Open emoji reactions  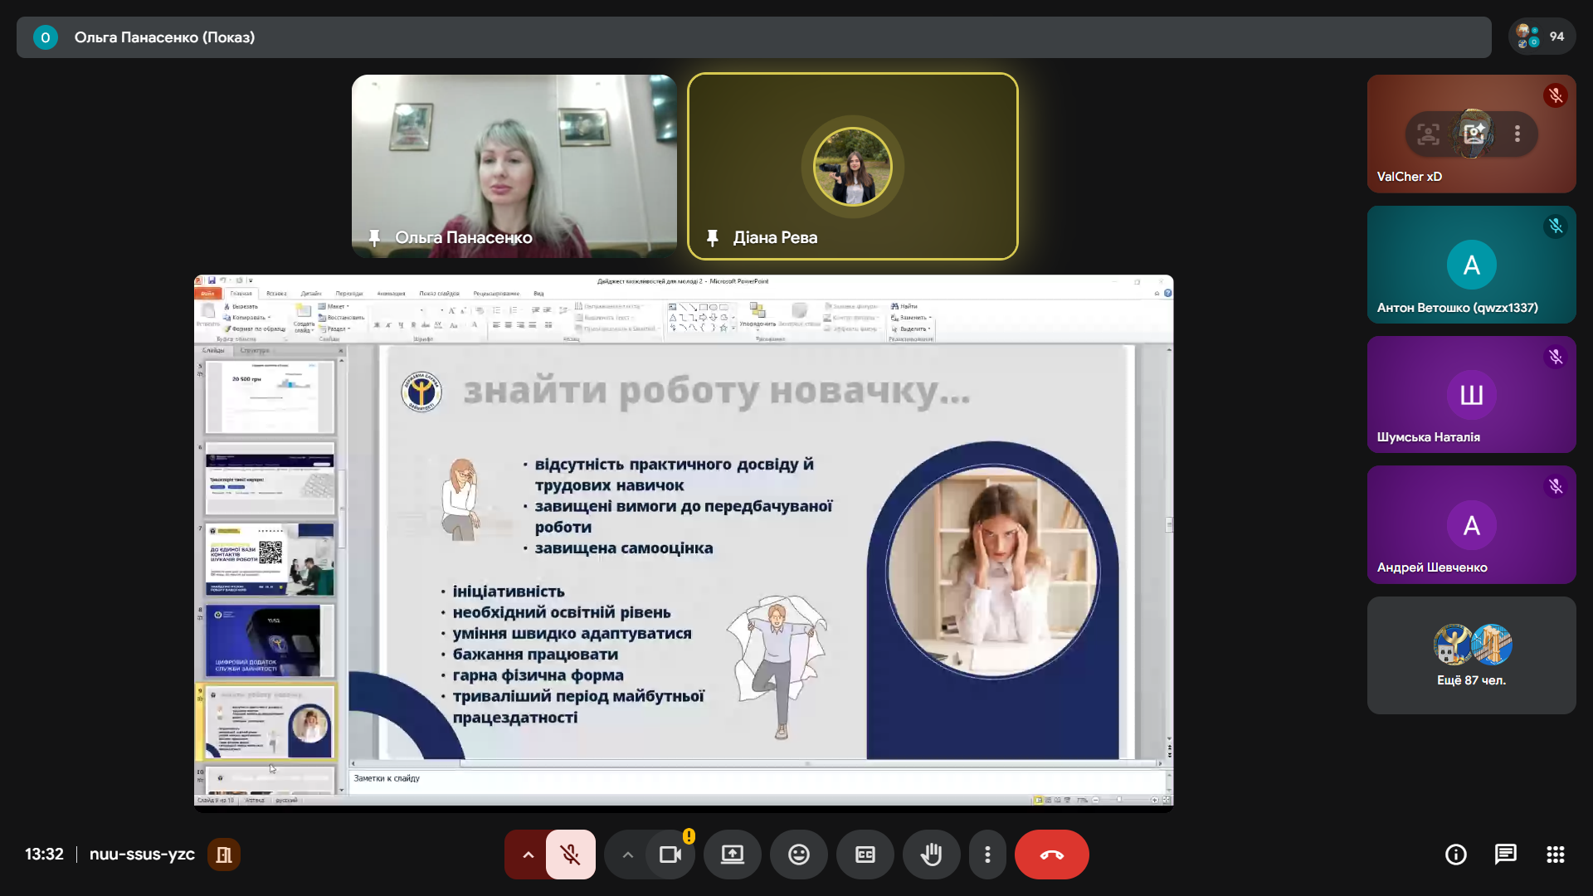coord(798,855)
